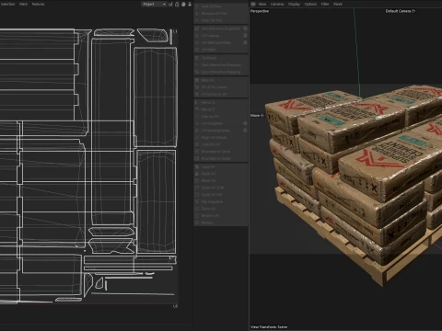Click the Remove UV Pins tool

coord(221,13)
